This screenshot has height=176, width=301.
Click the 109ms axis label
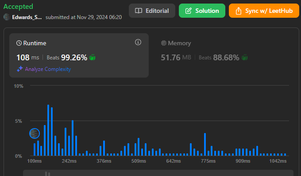[35, 161]
